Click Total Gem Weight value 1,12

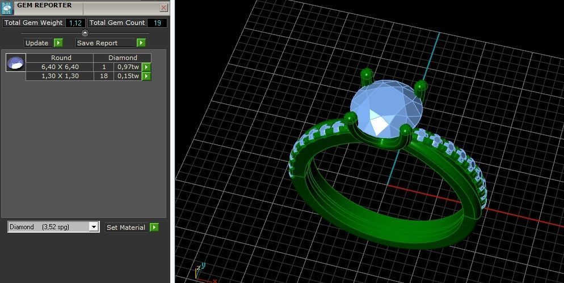click(75, 23)
